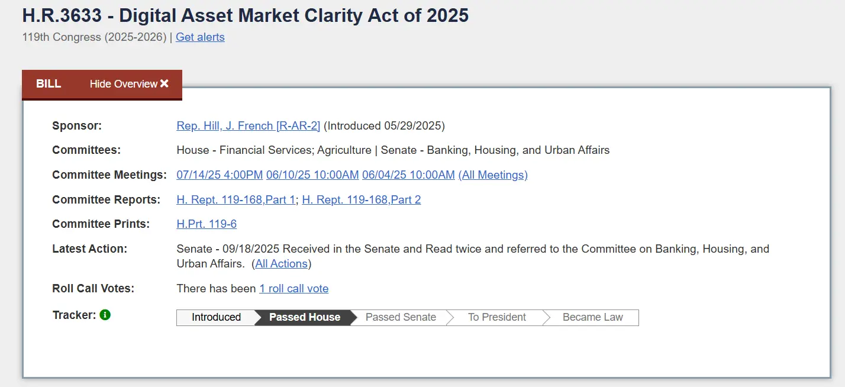The width and height of the screenshot is (845, 387).
Task: Click the Became Law tracker step
Action: [x=592, y=317]
